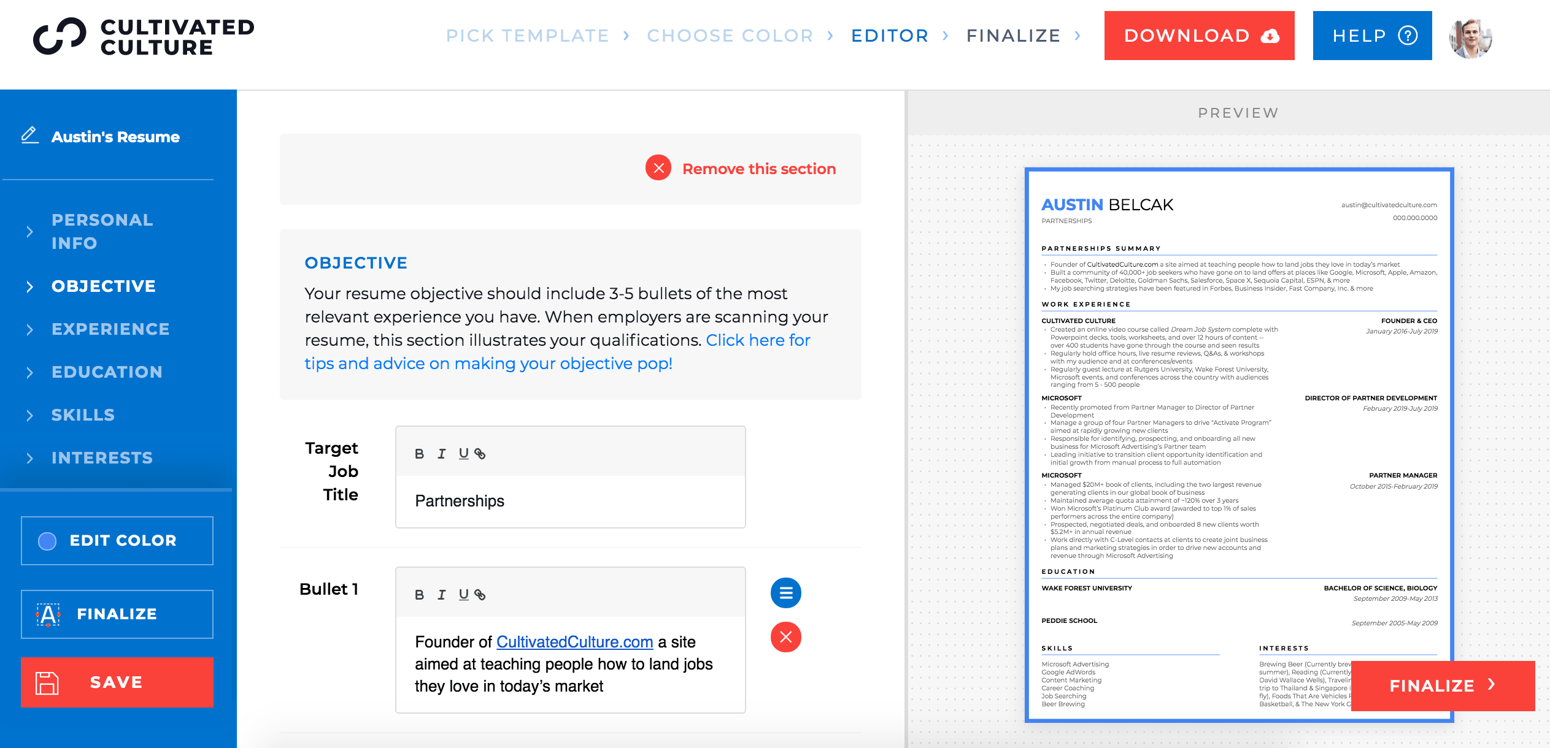Click the Bold icon in Target Job Title

(x=419, y=454)
